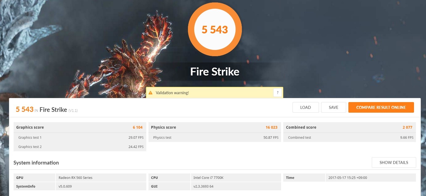Click the large Fire Strike title

(x=215, y=72)
